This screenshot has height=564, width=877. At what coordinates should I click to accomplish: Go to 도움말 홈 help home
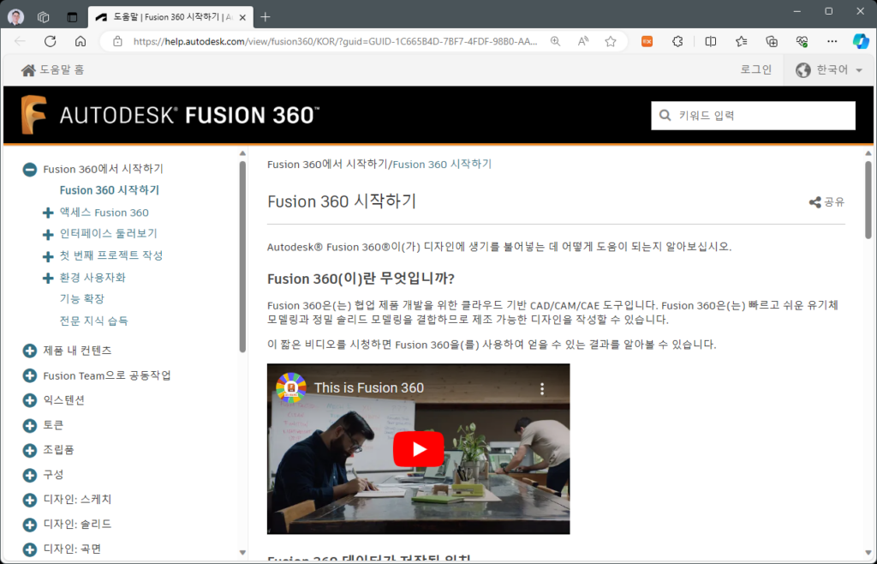pos(52,70)
